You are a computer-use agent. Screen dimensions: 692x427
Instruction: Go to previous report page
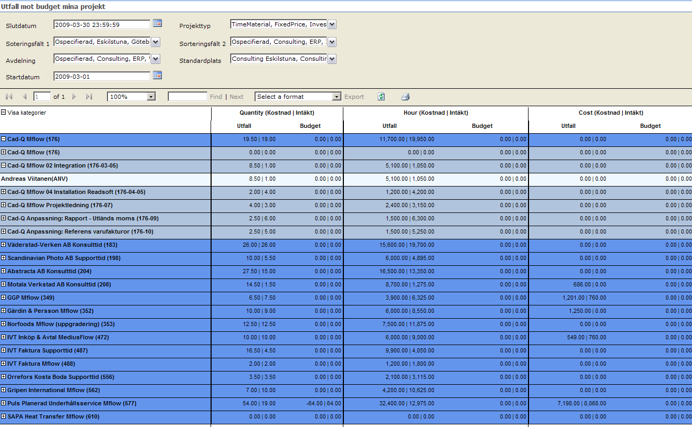tap(24, 97)
